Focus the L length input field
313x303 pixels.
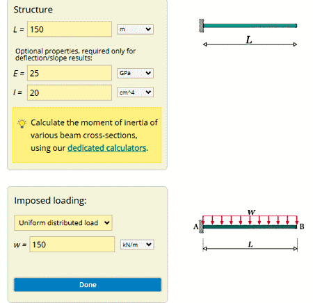pyautogui.click(x=70, y=29)
